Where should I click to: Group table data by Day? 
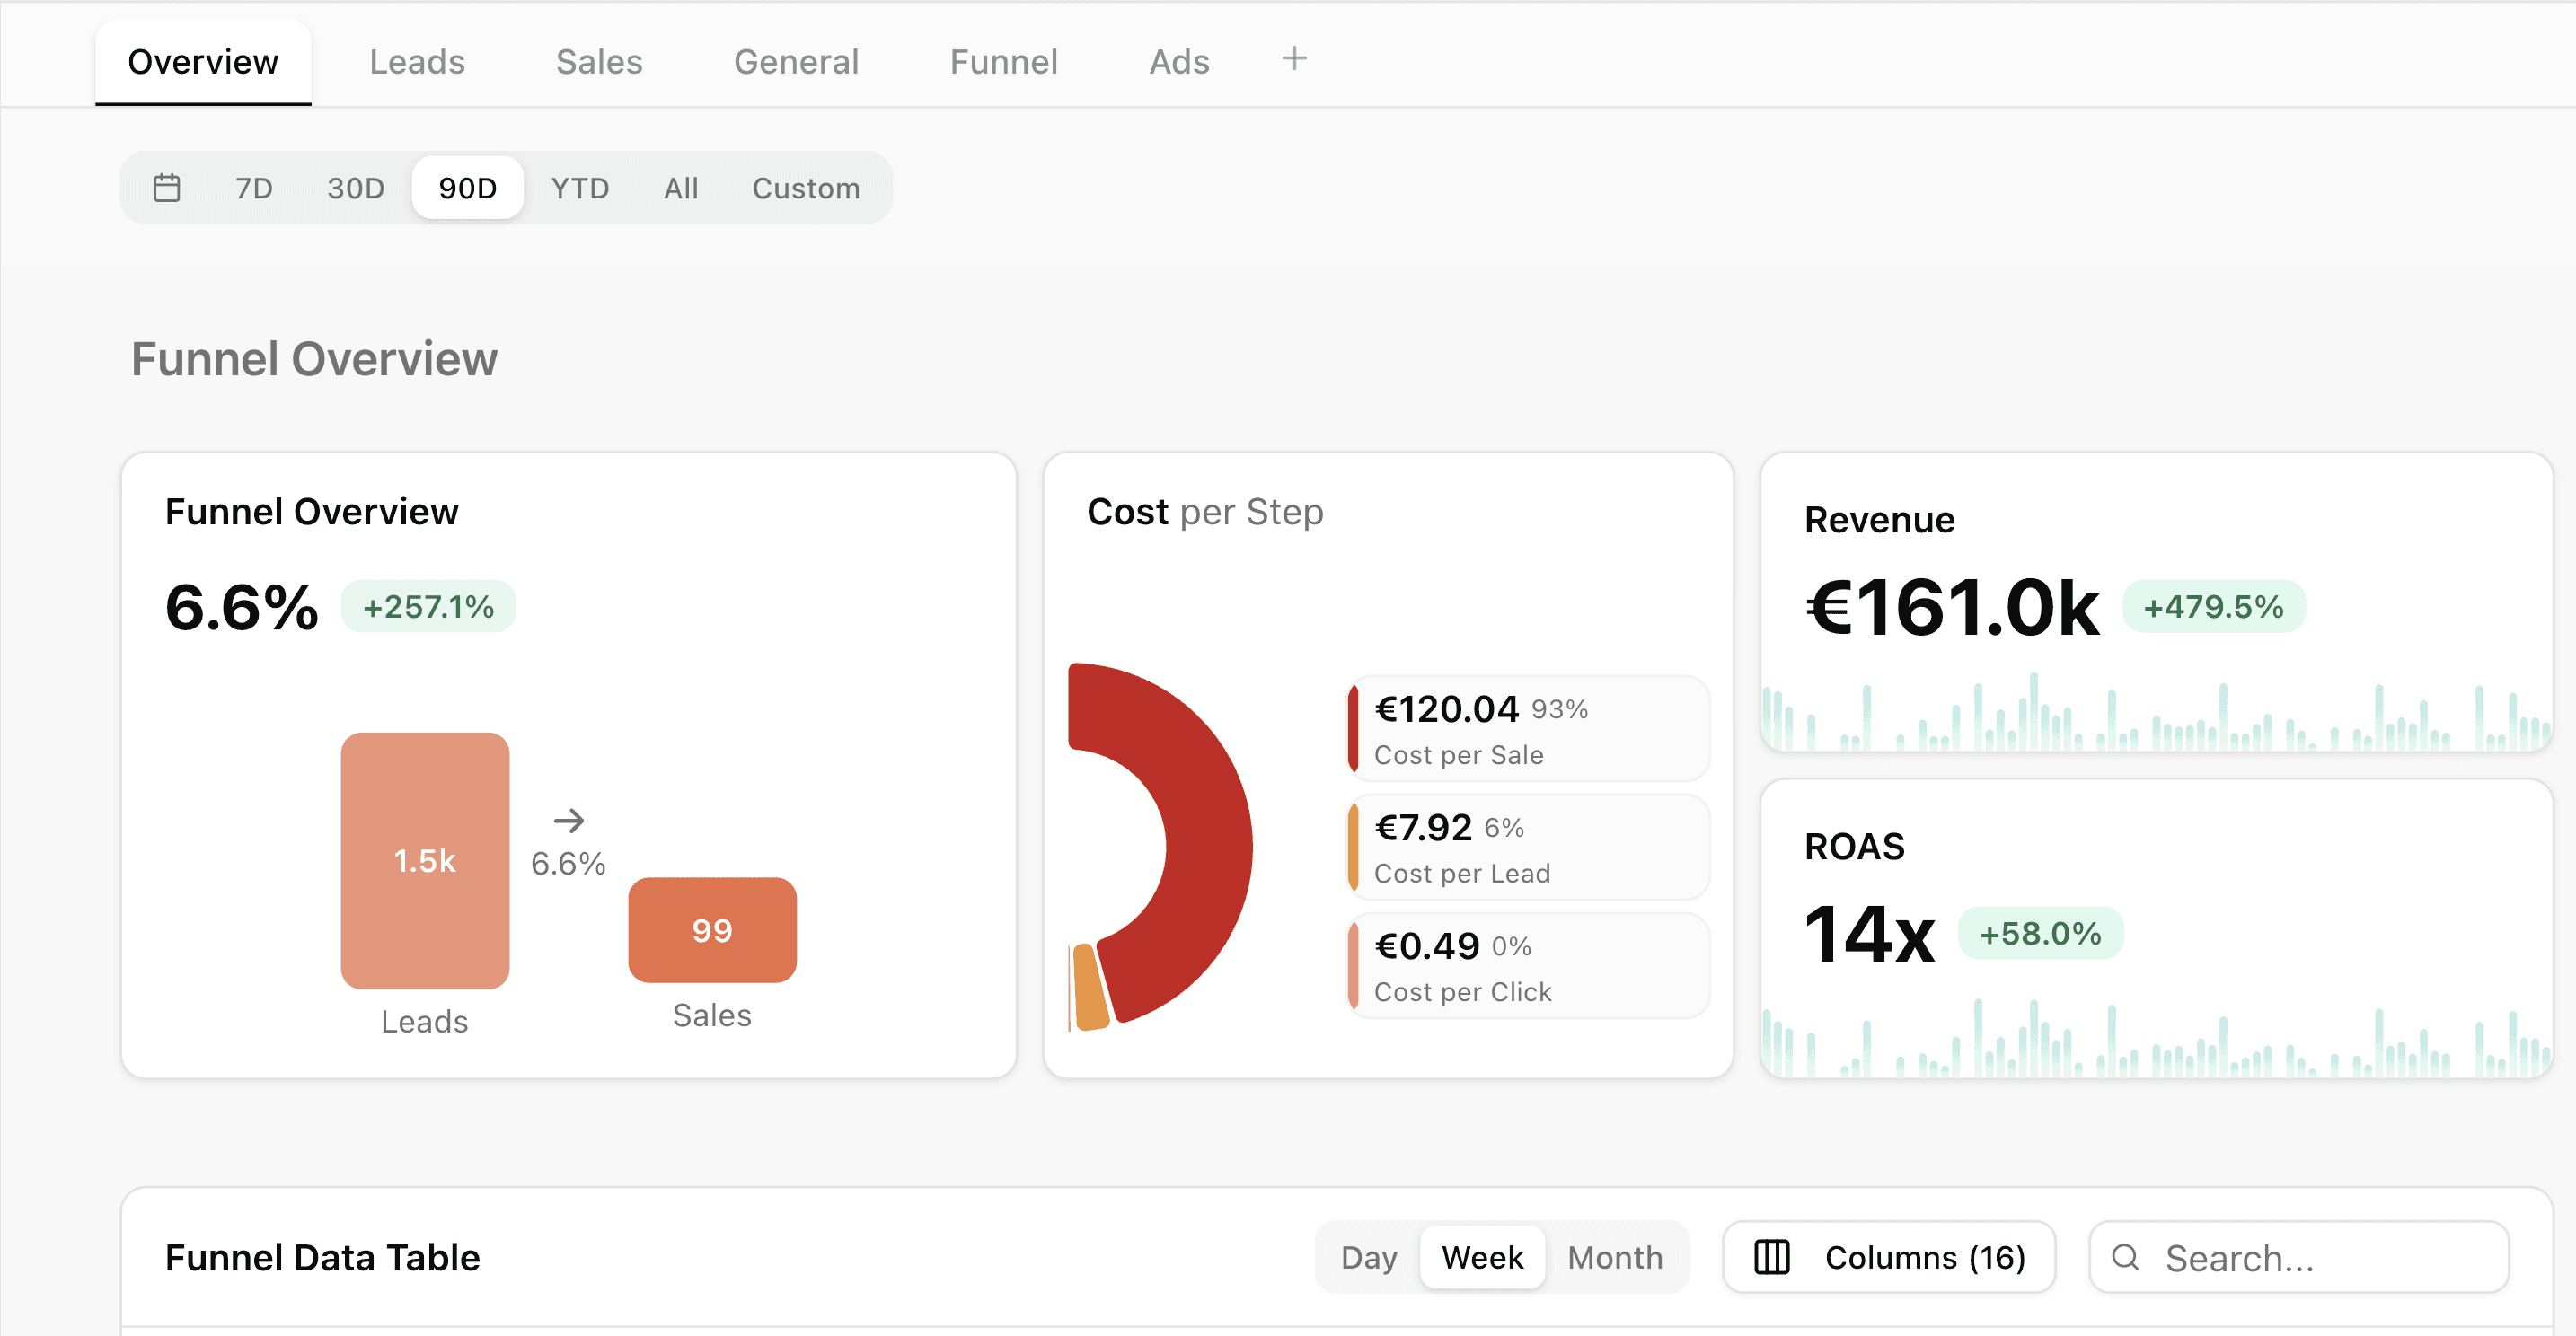pyautogui.click(x=1368, y=1257)
